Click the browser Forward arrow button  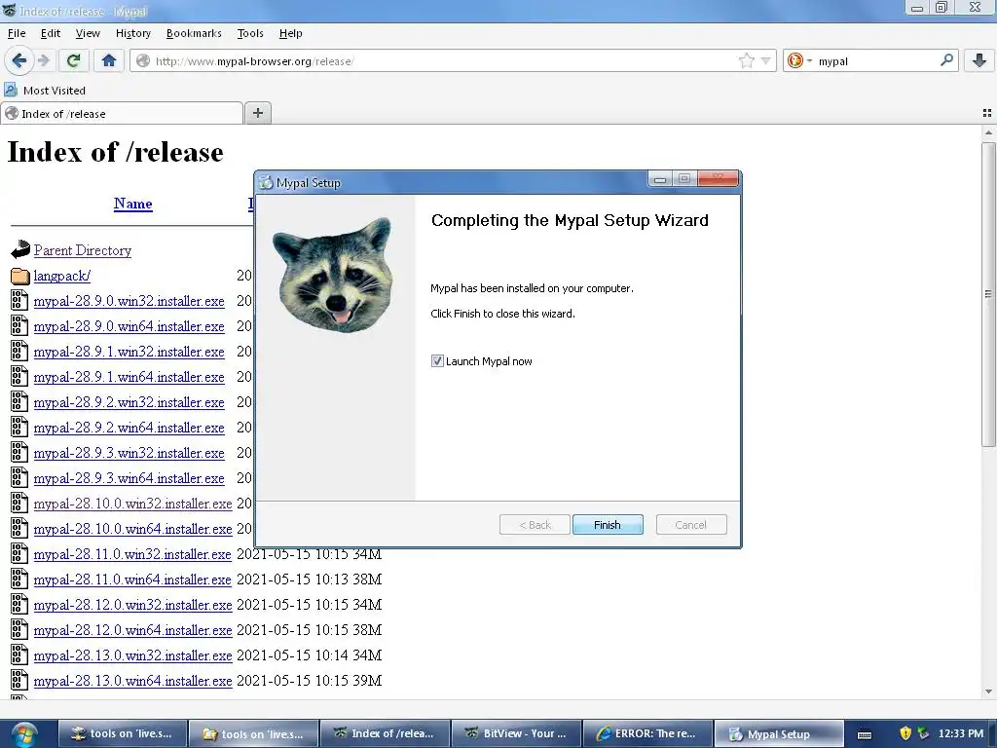tap(43, 61)
